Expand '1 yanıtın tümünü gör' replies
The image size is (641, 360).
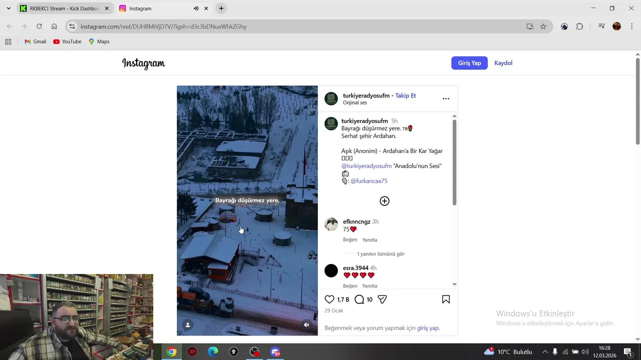point(381,254)
